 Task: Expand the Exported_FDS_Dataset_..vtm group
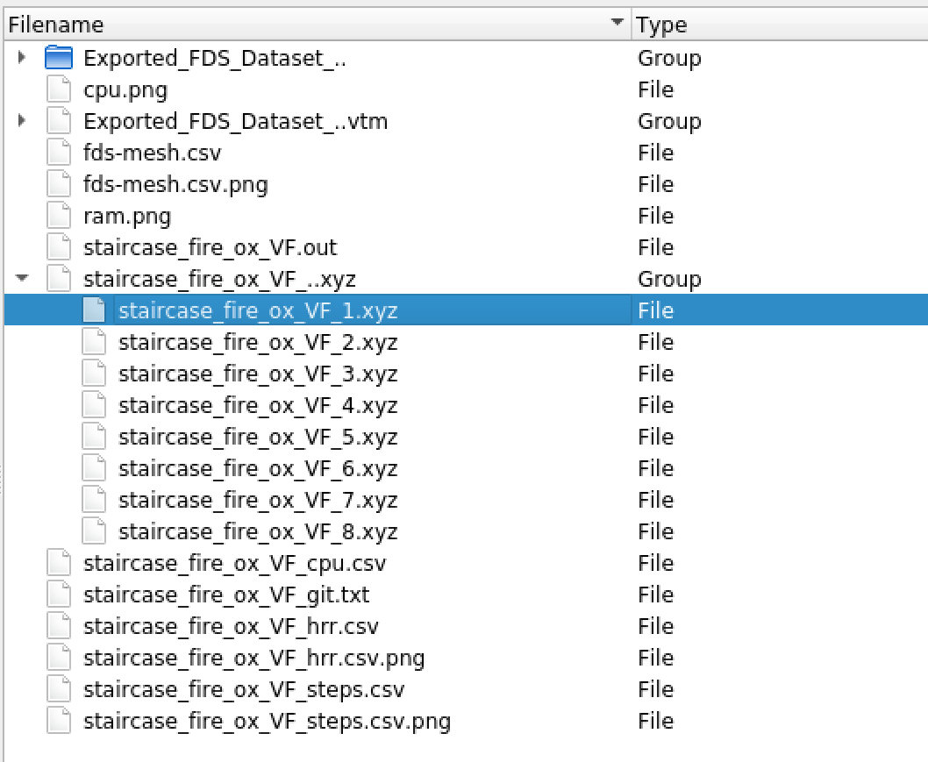(22, 122)
